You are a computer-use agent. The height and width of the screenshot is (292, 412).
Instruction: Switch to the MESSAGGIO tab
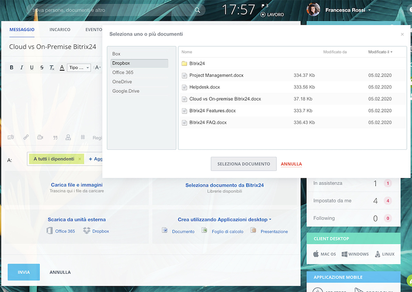[x=22, y=30]
